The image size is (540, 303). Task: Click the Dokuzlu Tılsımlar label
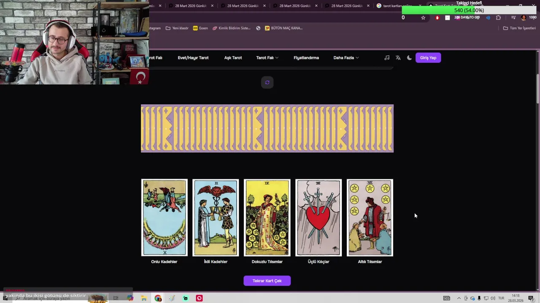(267, 262)
